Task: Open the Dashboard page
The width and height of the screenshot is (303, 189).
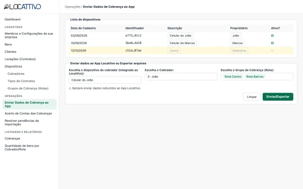Action: [x=13, y=19]
